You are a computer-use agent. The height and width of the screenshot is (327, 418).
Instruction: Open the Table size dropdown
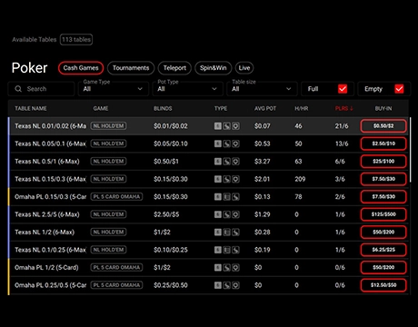pyautogui.click(x=262, y=89)
